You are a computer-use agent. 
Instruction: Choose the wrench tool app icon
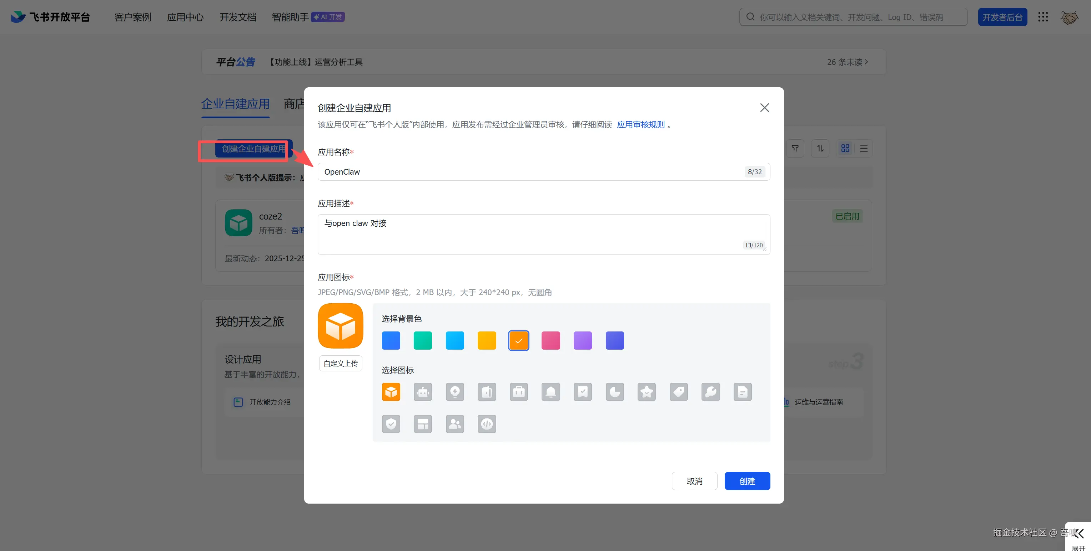(710, 392)
